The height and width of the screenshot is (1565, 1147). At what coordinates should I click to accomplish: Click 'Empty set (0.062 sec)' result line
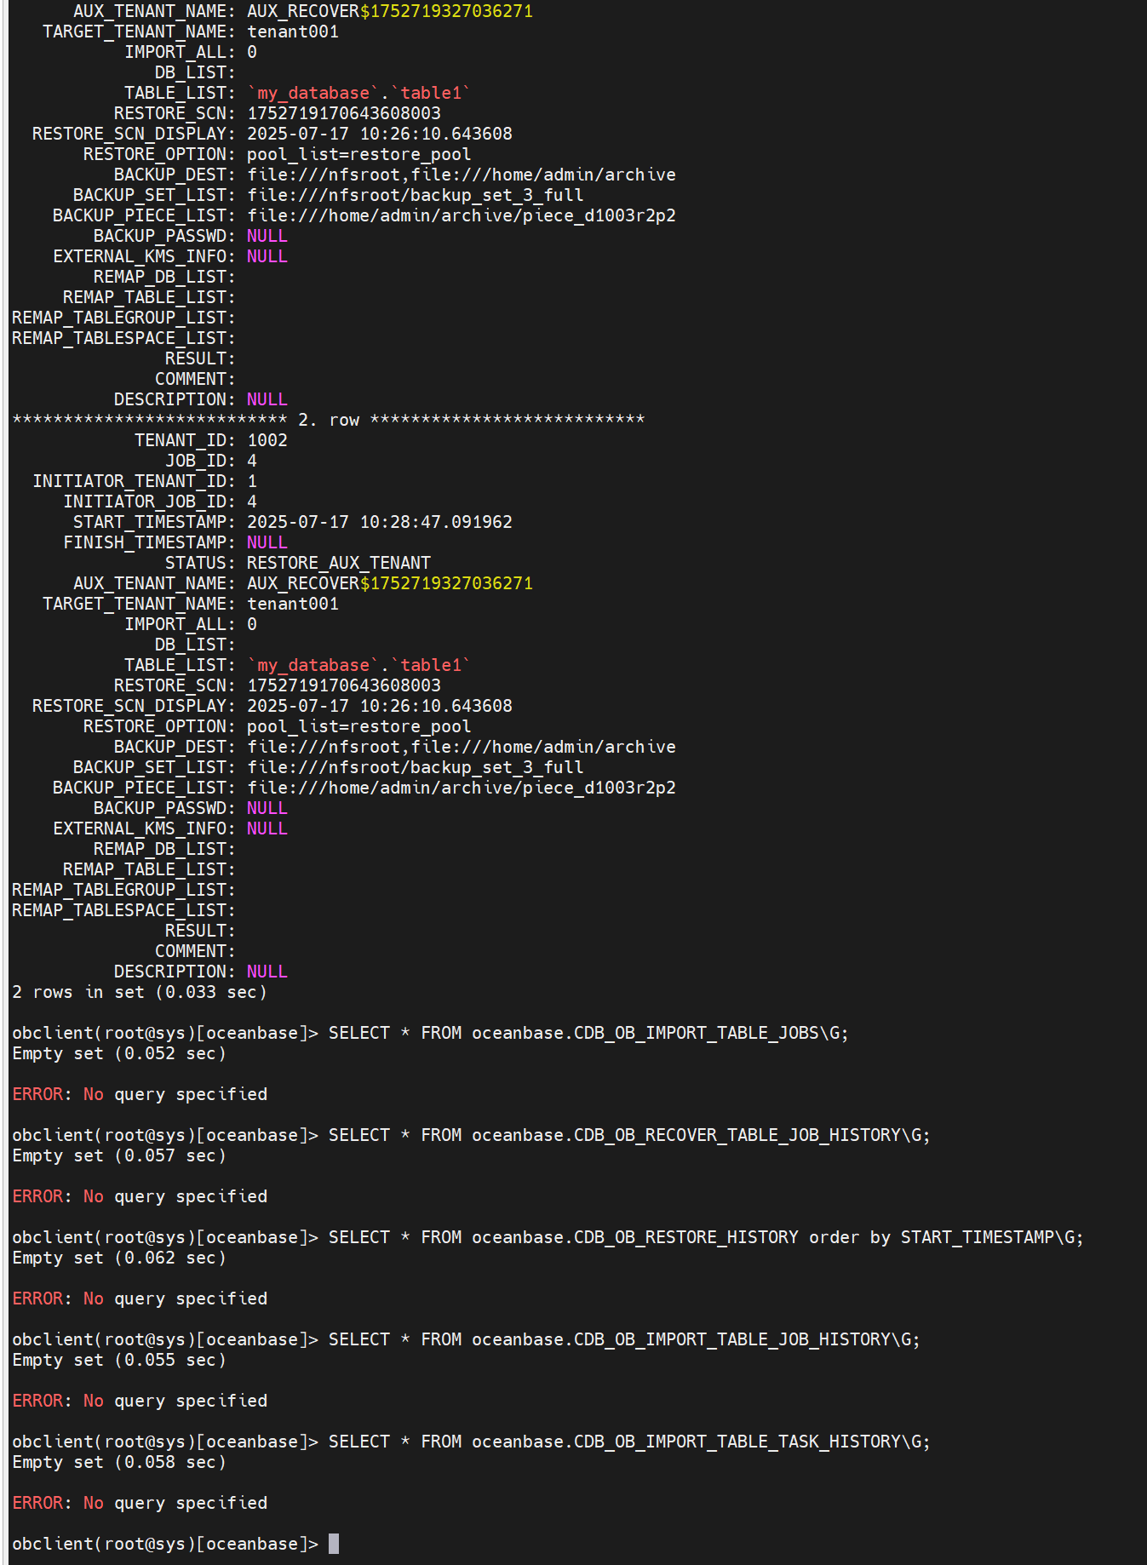119,1258
